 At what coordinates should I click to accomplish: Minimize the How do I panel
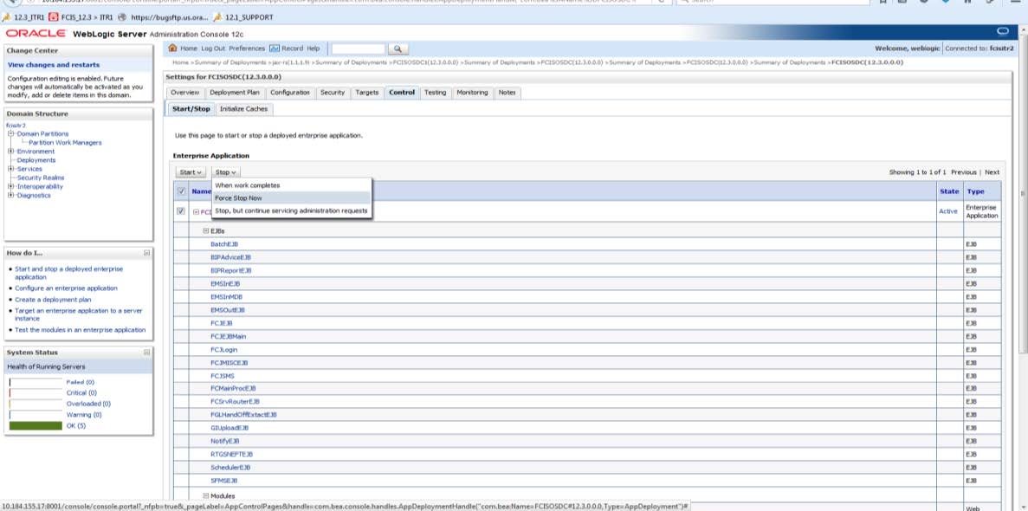tap(147, 253)
